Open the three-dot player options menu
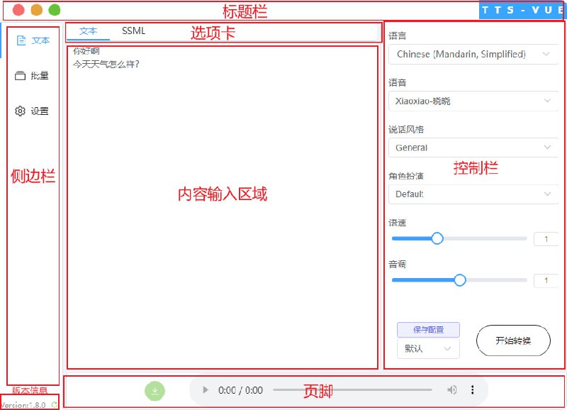Viewport: 567px width, 410px height. (x=473, y=389)
